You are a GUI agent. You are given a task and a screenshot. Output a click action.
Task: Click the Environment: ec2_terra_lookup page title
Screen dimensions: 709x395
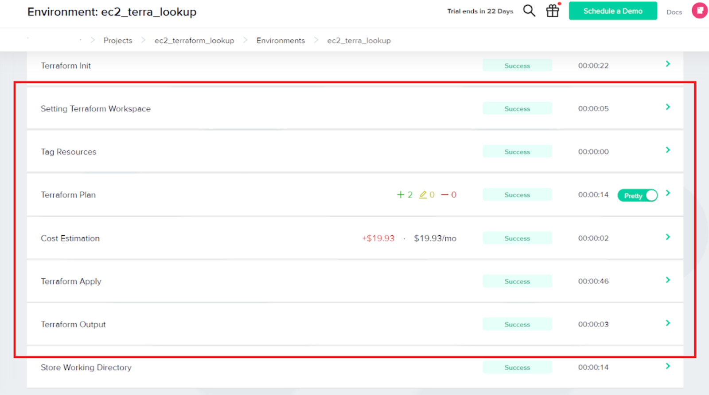tap(112, 12)
